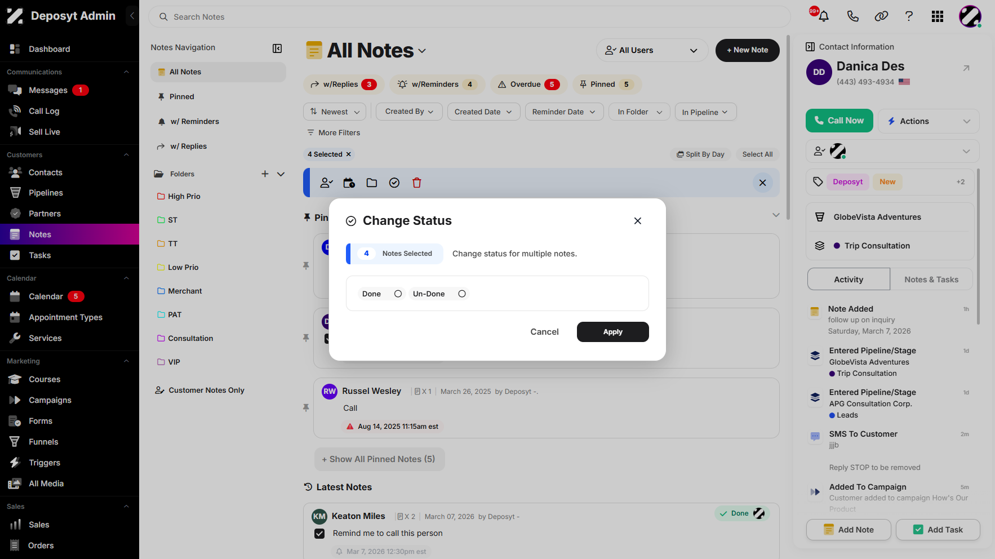
Task: Toggle checkbox on Keaton Miles note
Action: coord(319,534)
